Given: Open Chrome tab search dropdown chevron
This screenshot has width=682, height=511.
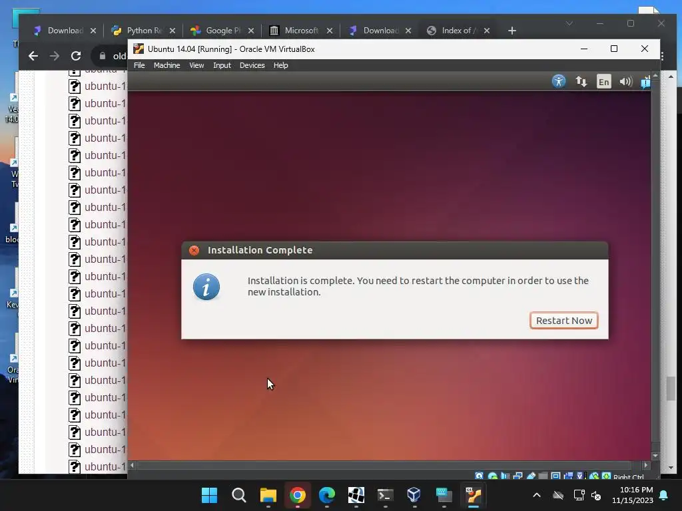Looking at the screenshot, I should coord(569,23).
